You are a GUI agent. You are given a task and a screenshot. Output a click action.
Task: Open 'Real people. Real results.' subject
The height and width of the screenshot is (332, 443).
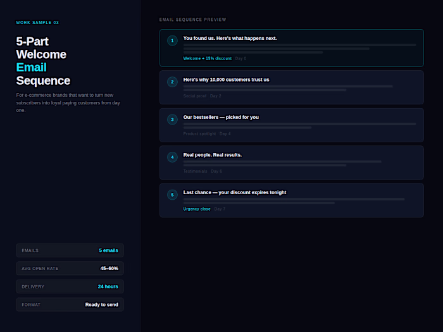(213, 155)
